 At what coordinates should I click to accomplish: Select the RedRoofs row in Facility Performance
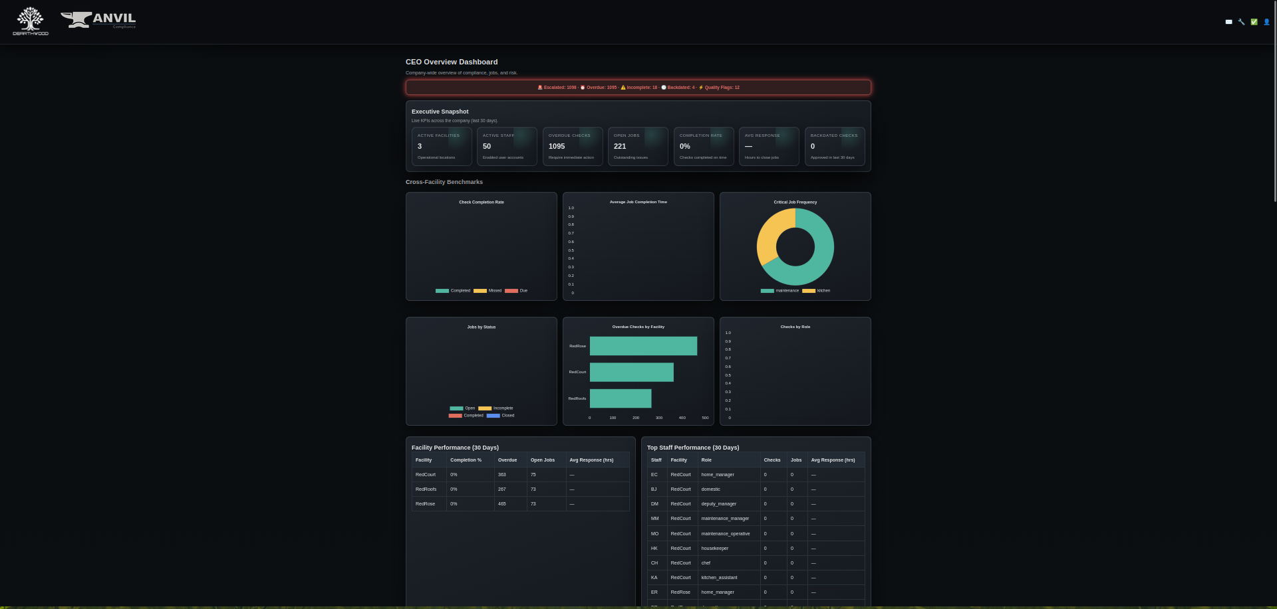pos(519,489)
